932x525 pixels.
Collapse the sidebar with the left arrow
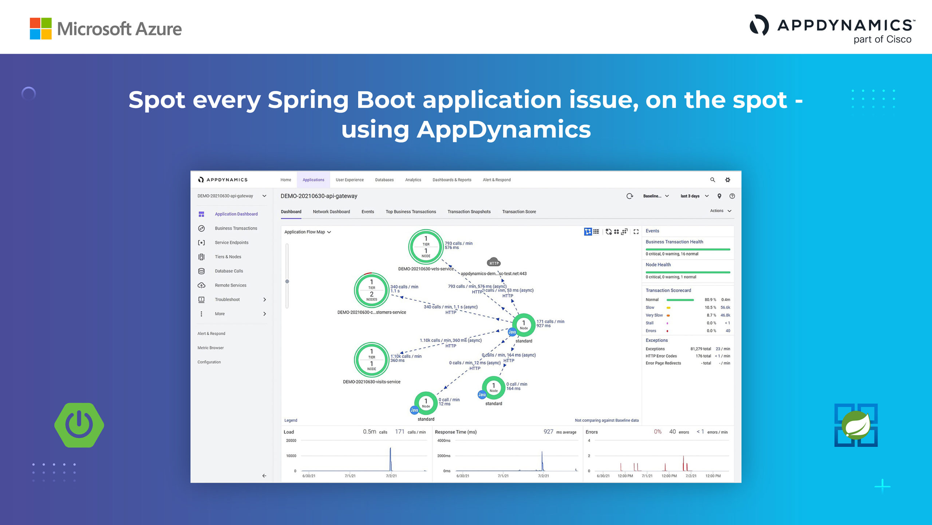pyautogui.click(x=264, y=476)
